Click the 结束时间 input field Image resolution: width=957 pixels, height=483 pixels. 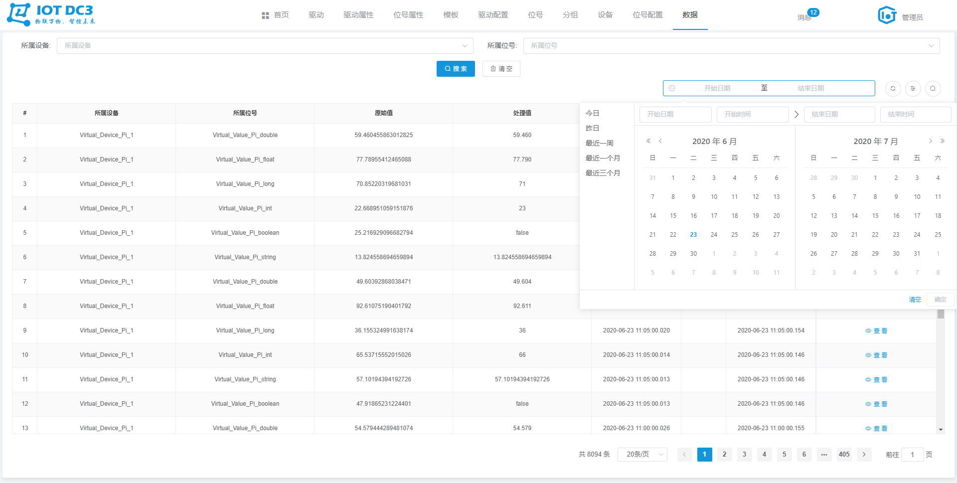916,115
